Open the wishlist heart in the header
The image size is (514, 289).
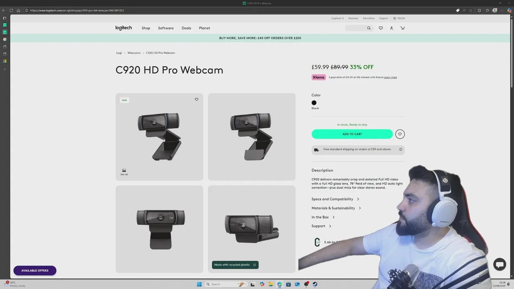[x=381, y=28]
